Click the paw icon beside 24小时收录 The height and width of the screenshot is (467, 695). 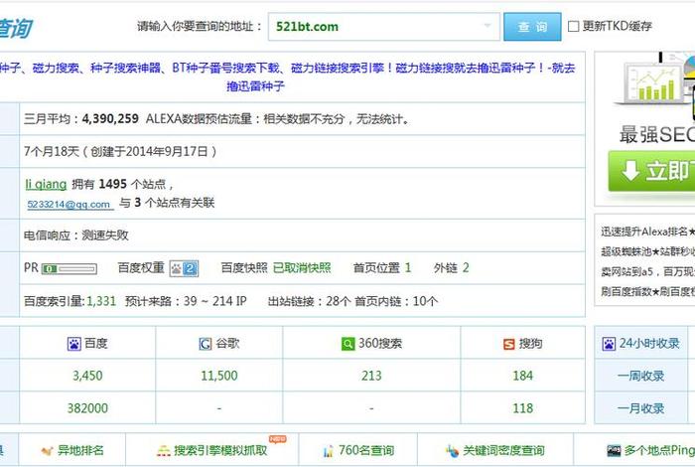click(x=609, y=343)
